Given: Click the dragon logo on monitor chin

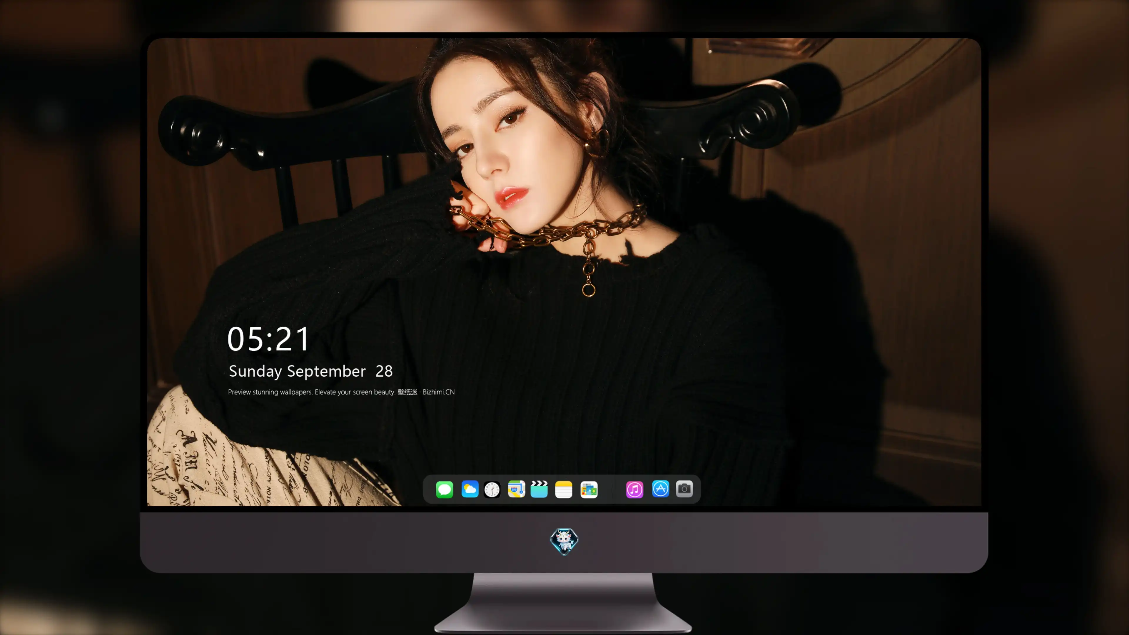Looking at the screenshot, I should (564, 542).
